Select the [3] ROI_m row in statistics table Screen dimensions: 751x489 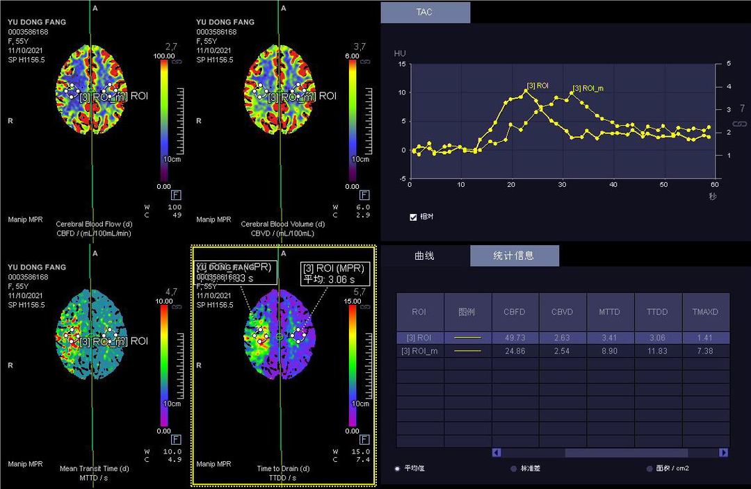[563, 351]
